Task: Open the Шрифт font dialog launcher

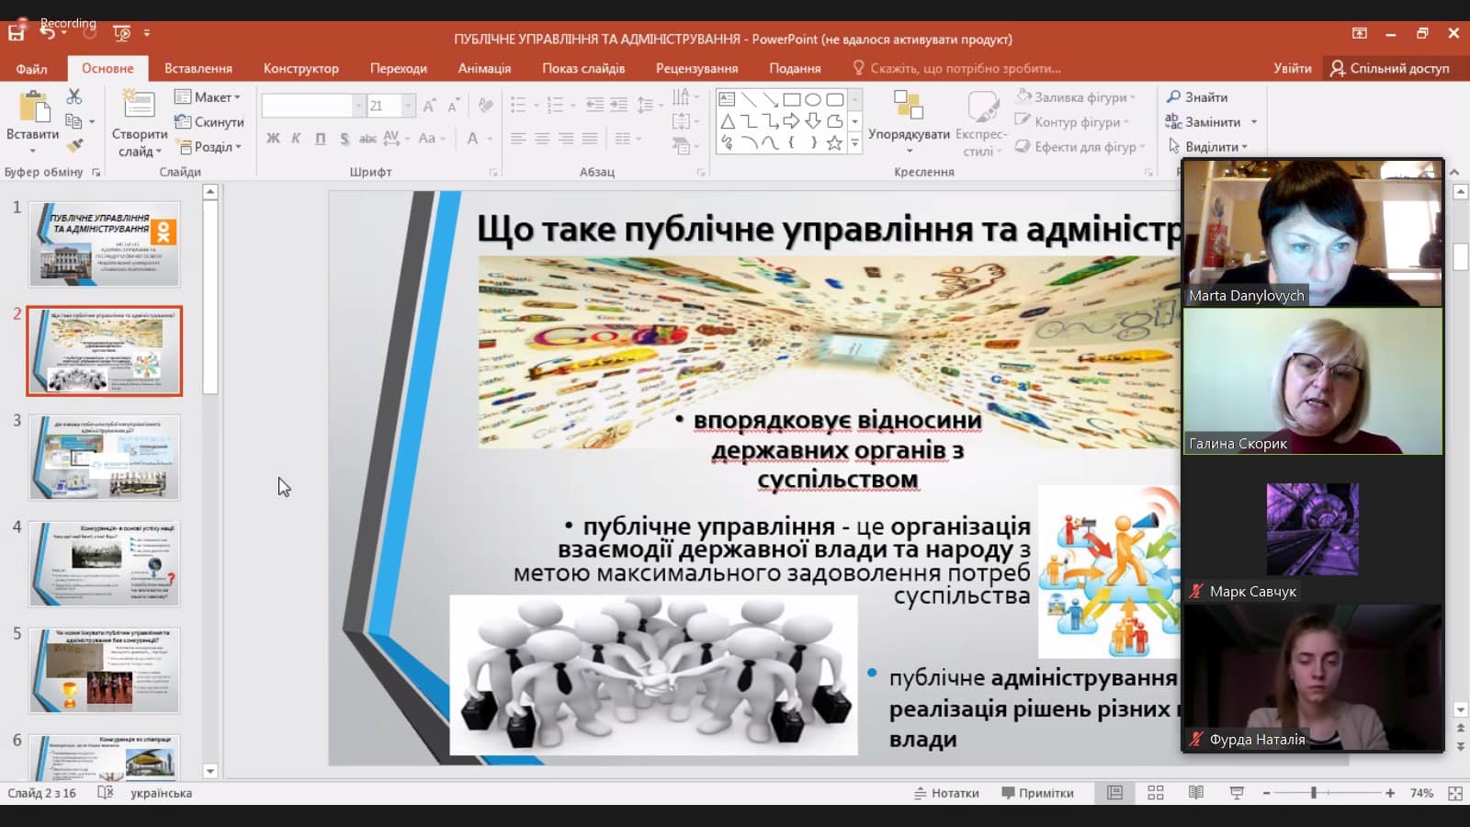Action: coord(493,172)
